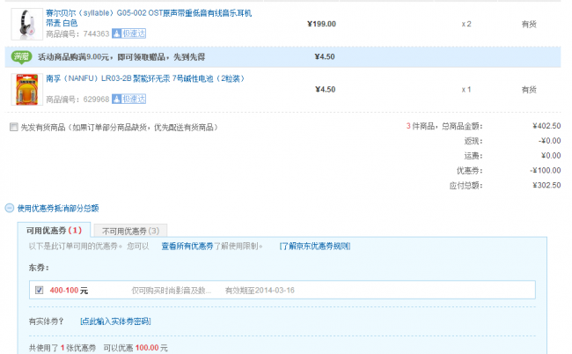Uncheck the 400-100元 coupon
Screen dimensions: 572x354
(39, 290)
